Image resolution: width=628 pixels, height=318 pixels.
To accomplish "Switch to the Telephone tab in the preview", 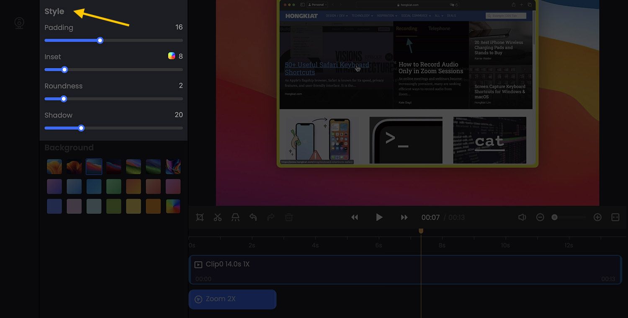I will (x=439, y=28).
